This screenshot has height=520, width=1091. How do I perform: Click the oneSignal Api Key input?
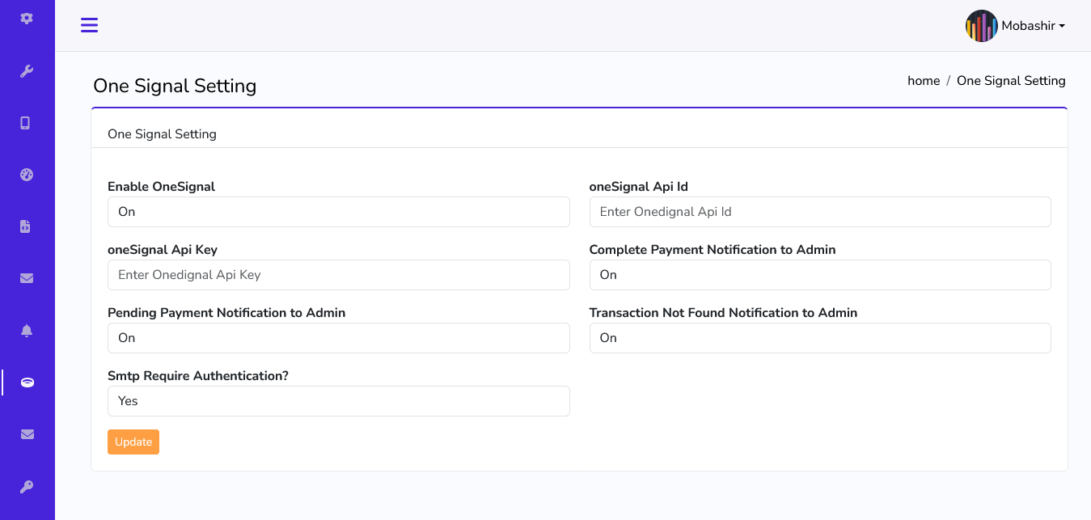pyautogui.click(x=338, y=275)
